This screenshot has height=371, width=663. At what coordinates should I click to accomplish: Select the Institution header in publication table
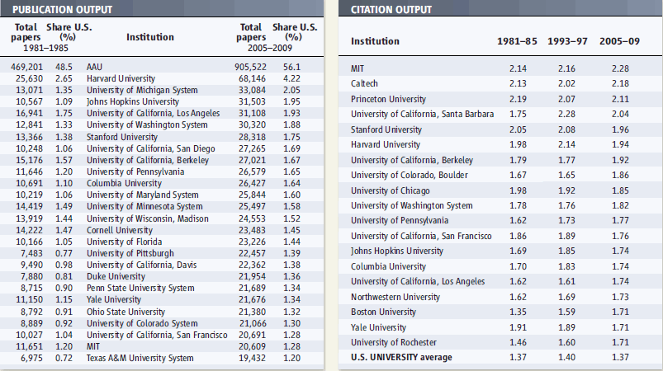pos(150,37)
